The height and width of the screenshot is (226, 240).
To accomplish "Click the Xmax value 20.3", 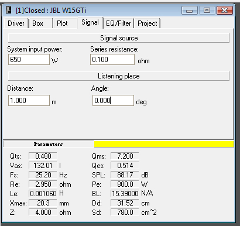I will point(43,203).
